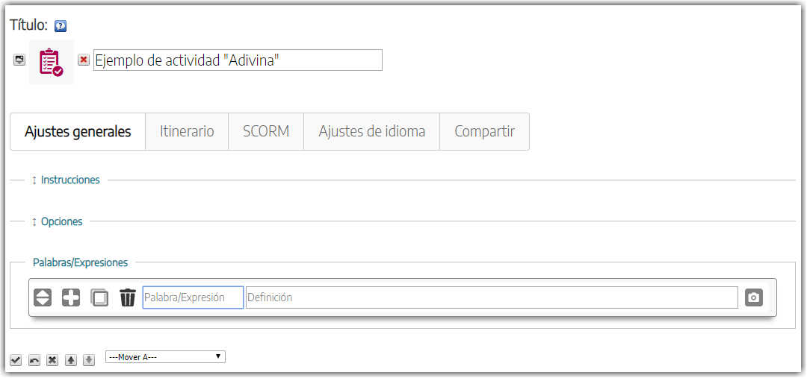807x378 pixels.
Task: Click the small icon selector button left of the clipboard
Action: (x=19, y=60)
